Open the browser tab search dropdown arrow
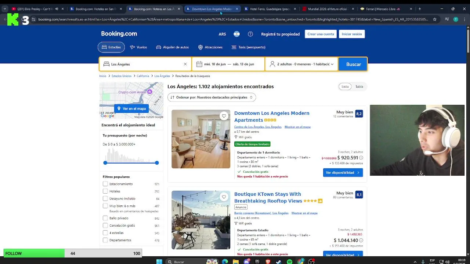The image size is (470, 264). pos(5,9)
